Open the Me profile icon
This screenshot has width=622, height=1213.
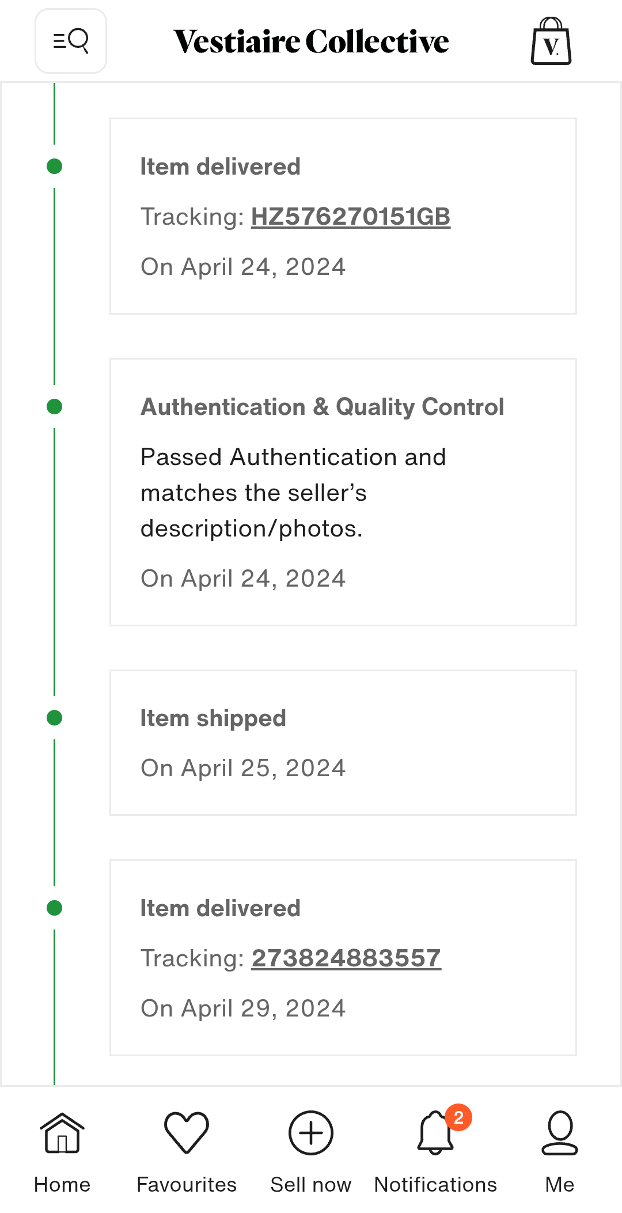[560, 1133]
